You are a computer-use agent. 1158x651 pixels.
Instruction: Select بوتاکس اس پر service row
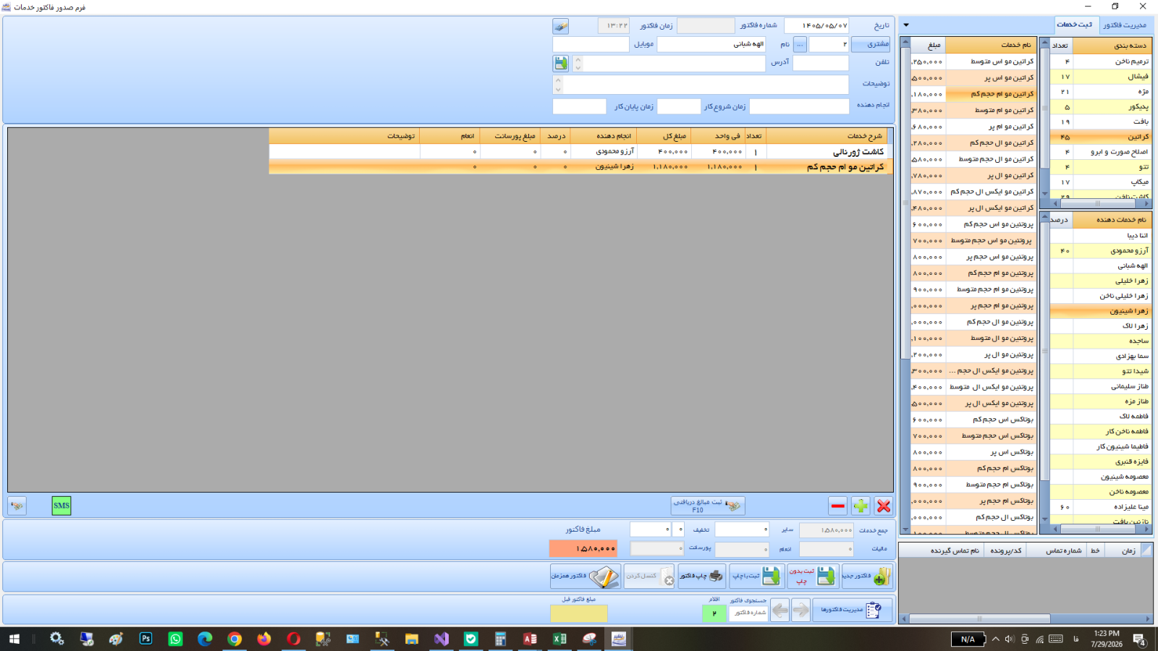click(x=973, y=452)
